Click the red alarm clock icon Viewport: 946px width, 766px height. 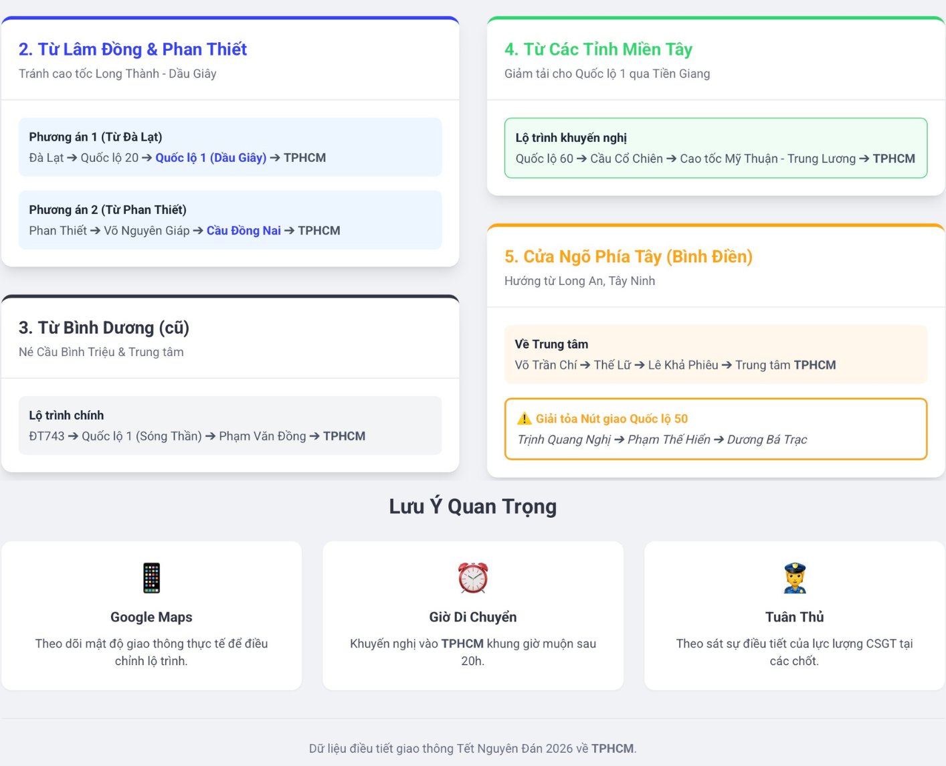click(x=473, y=578)
